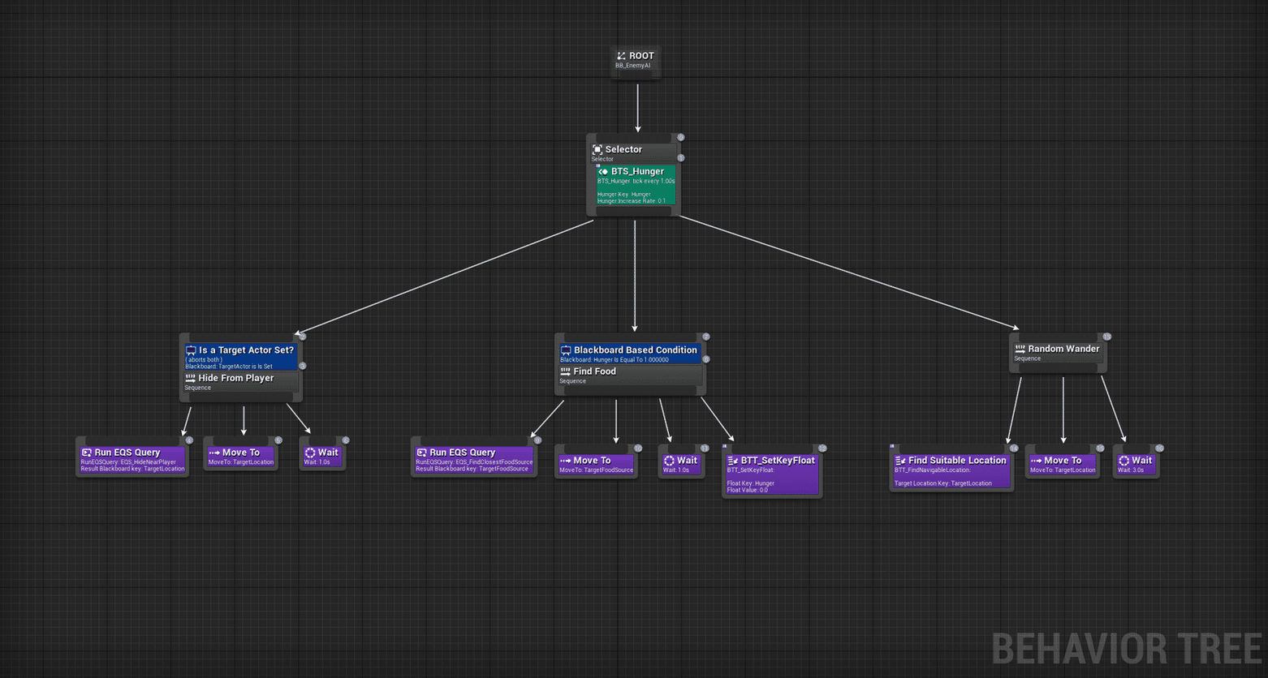Click the Move To icon for TargetFoodSource
Viewport: 1268px width, 678px height.
pyautogui.click(x=566, y=461)
